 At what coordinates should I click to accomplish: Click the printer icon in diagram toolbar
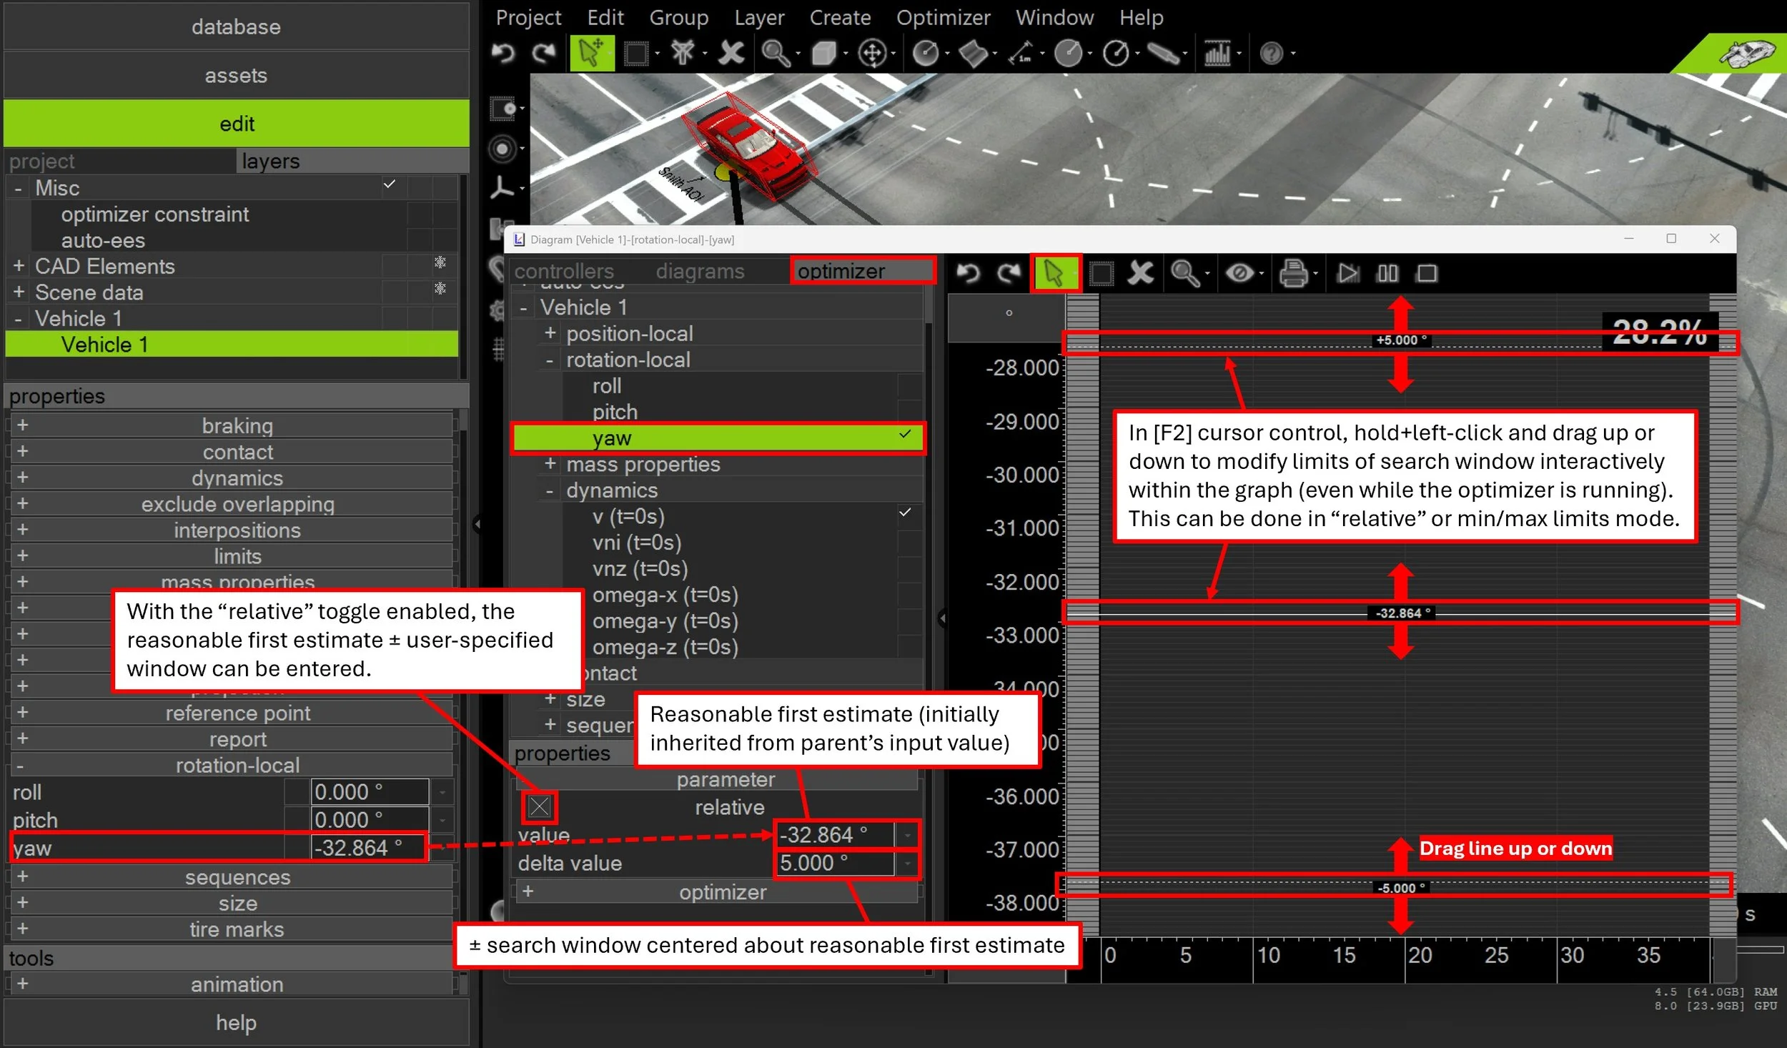coord(1292,273)
